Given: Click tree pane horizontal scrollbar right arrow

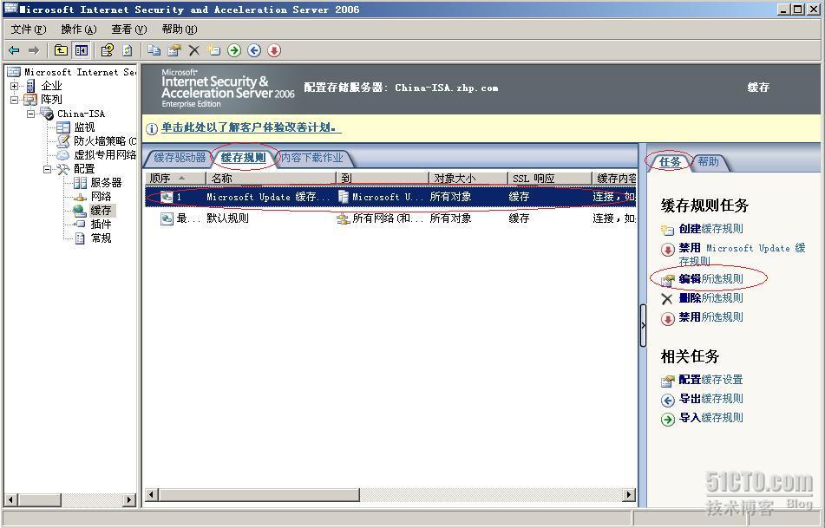Looking at the screenshot, I should (x=129, y=499).
